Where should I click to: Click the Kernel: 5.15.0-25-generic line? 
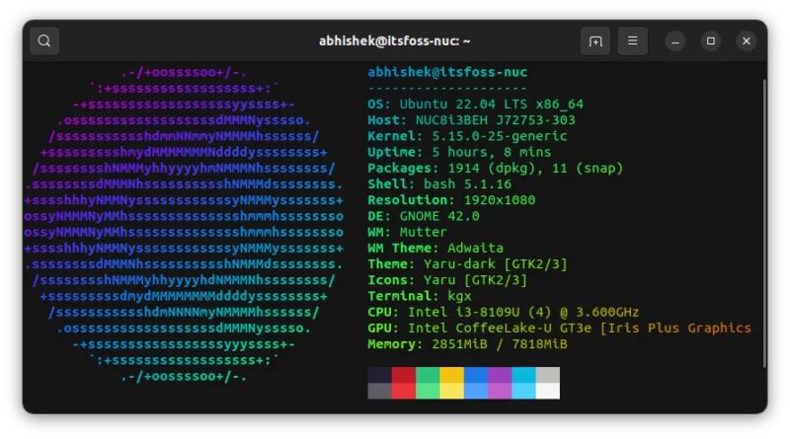pyautogui.click(x=467, y=136)
